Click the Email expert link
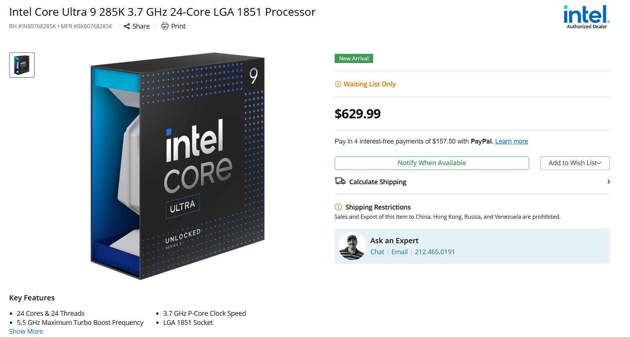The height and width of the screenshot is (337, 630). click(x=399, y=252)
